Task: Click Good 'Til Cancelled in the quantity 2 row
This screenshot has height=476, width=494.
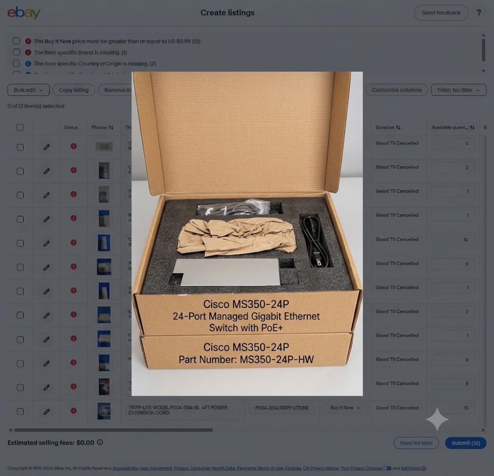Action: click(x=397, y=311)
